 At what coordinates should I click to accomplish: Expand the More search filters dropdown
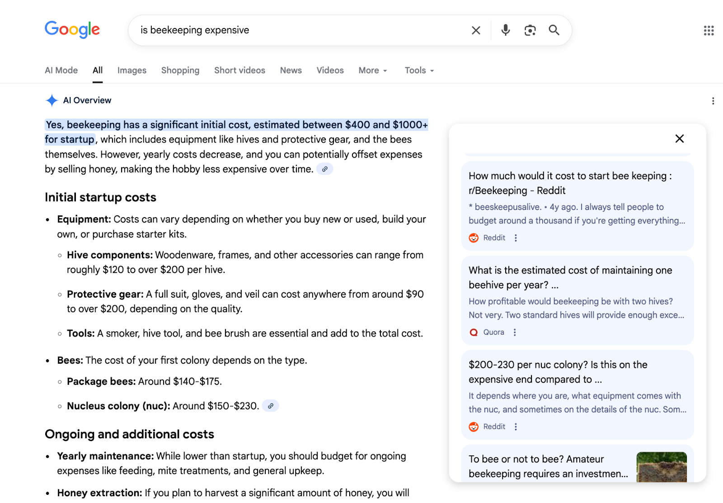(373, 71)
